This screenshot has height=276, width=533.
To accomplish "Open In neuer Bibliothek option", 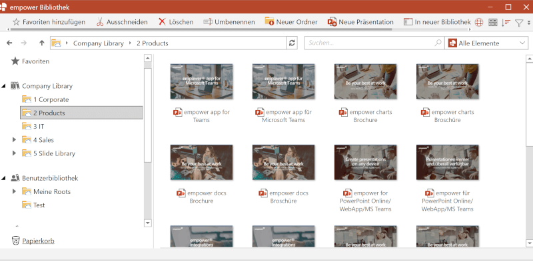I will [x=437, y=22].
